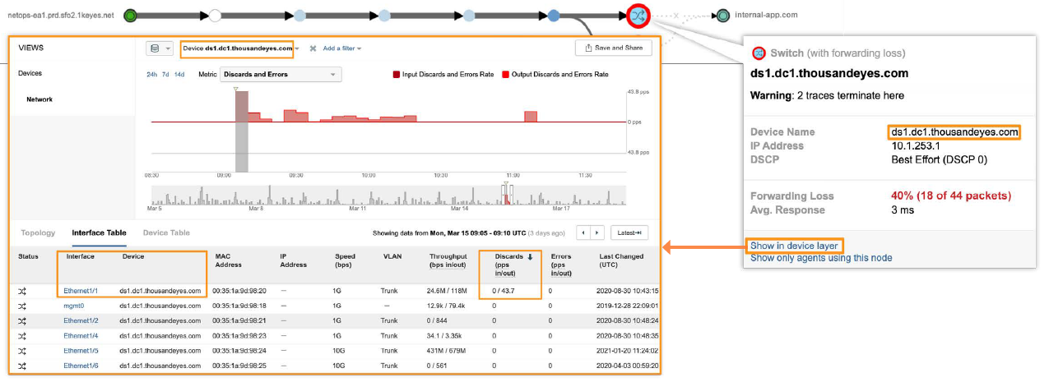Open the Ethernet1/2 interface link
The height and width of the screenshot is (382, 1049).
81,320
